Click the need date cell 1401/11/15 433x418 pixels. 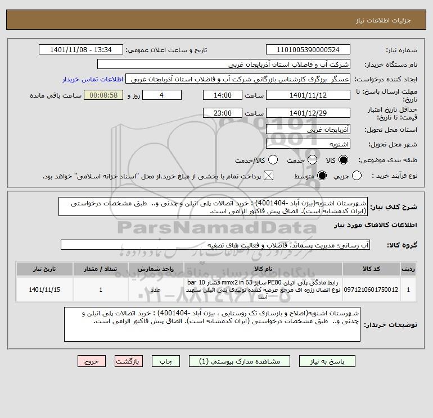point(44,290)
